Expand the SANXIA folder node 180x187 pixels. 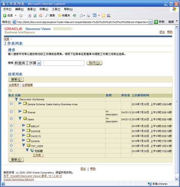click(24, 140)
